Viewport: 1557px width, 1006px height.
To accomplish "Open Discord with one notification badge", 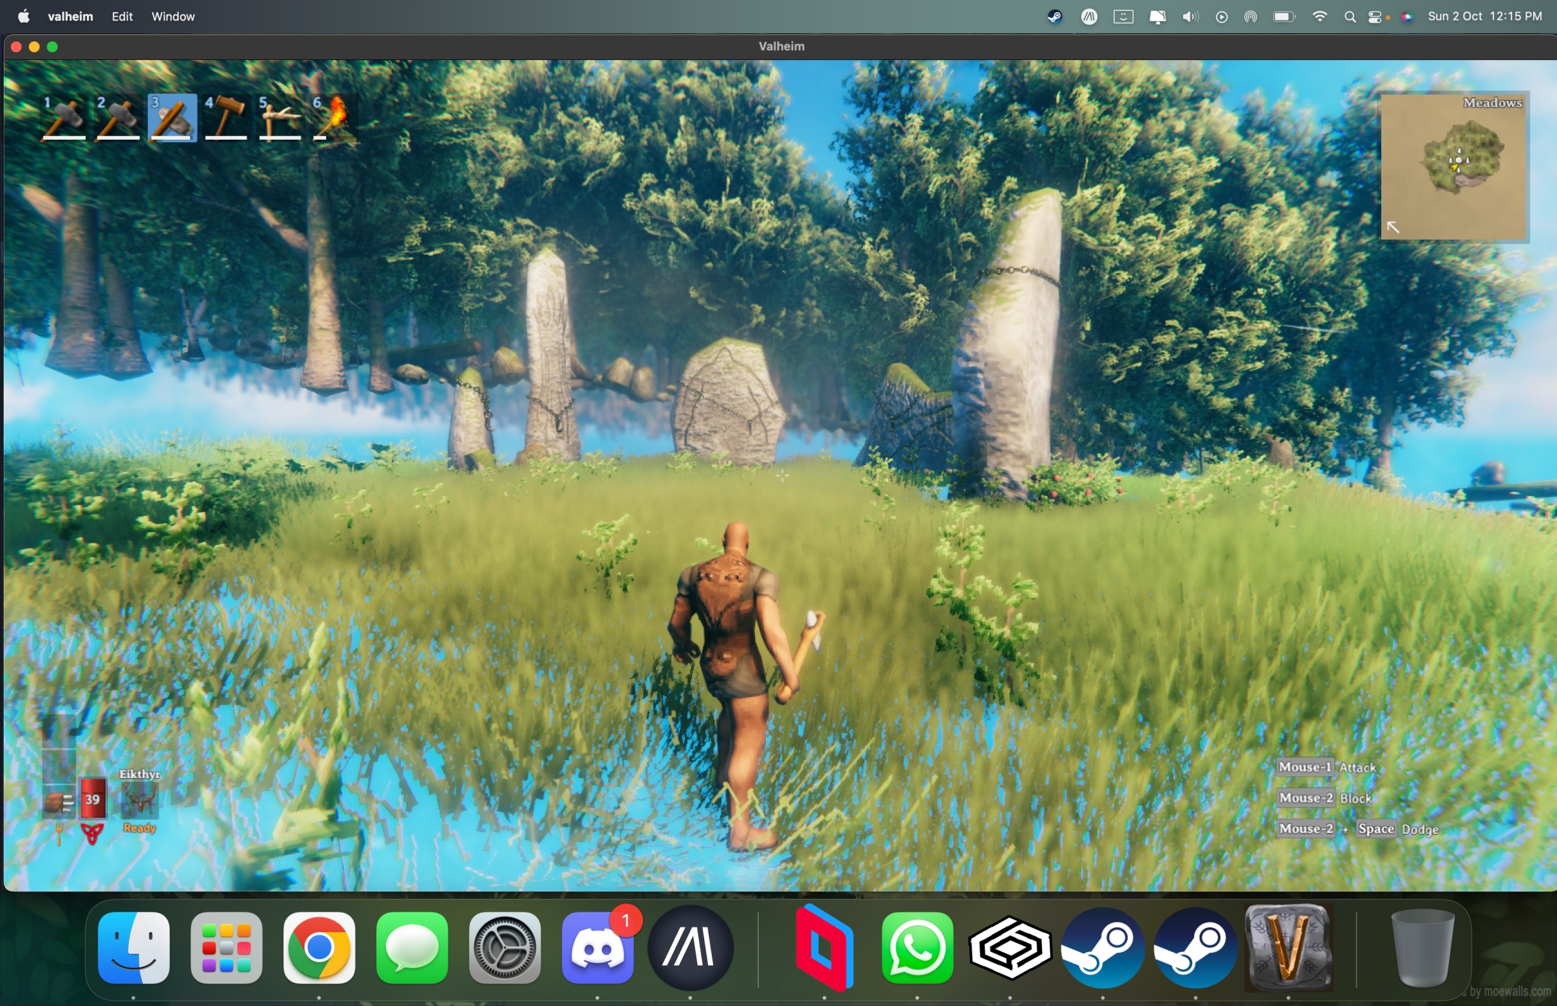I will tap(597, 948).
